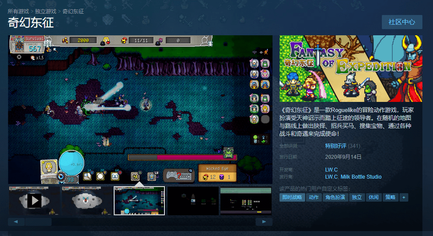Go to 独立游戏 breadcrumb
The width and height of the screenshot is (433, 236).
45,11
